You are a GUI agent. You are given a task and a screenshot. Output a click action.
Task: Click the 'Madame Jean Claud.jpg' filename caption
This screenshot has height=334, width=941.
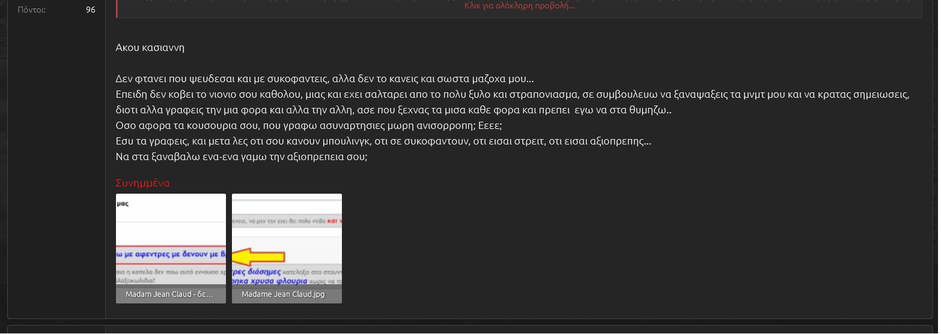tap(282, 294)
